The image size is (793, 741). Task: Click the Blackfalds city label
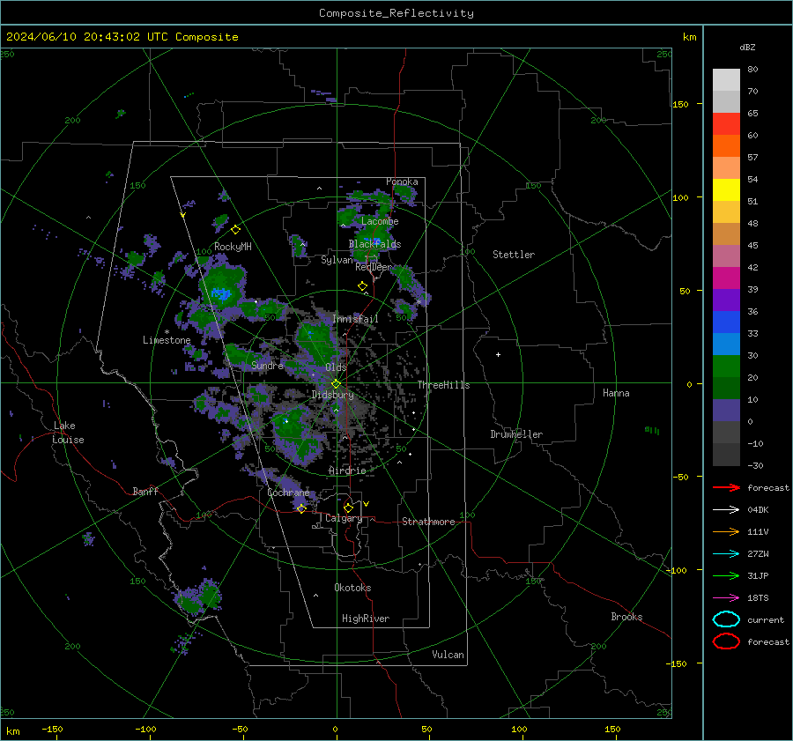(374, 244)
